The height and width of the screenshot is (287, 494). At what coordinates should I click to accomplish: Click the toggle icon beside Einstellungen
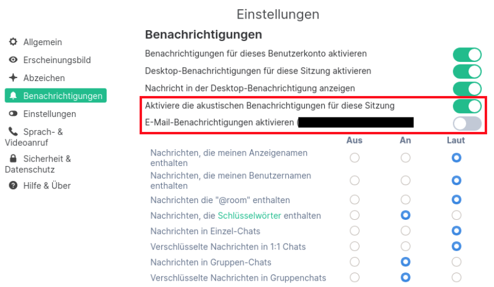tap(13, 114)
